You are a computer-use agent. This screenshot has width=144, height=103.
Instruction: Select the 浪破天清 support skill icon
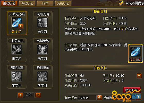click(x=43, y=22)
